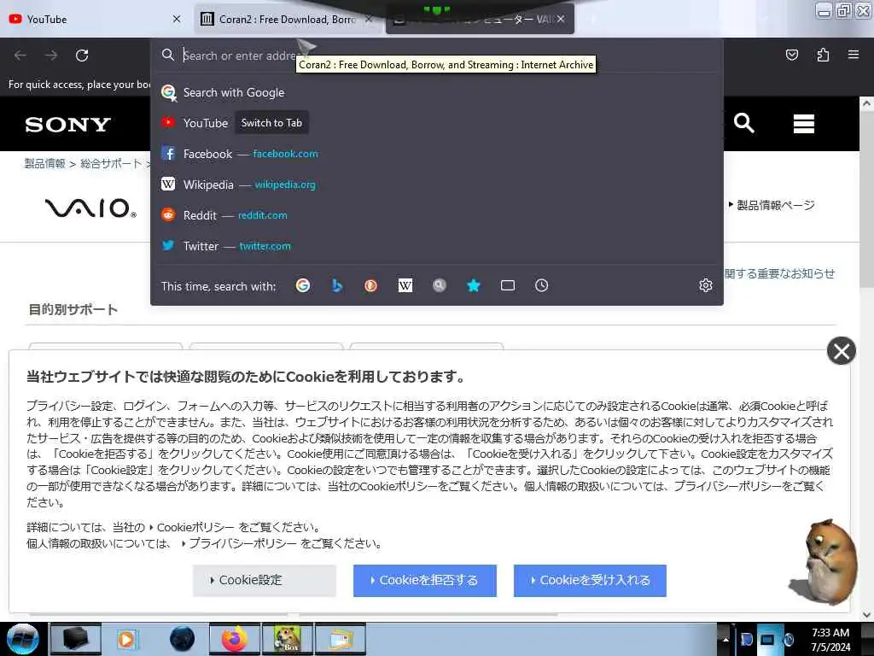Image resolution: width=874 pixels, height=656 pixels.
Task: Click the page scrollbar up arrow
Action: pos(866,103)
